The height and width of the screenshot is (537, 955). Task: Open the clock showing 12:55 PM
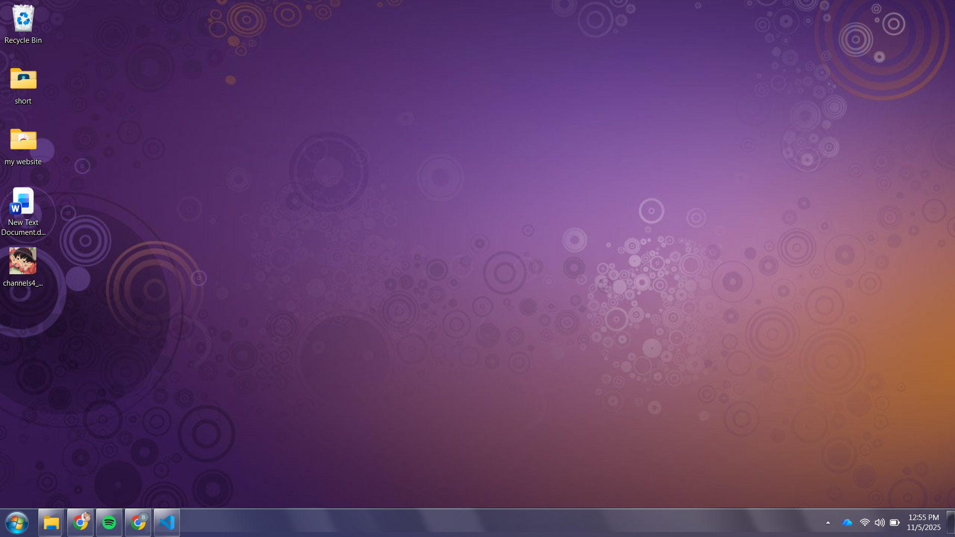click(x=923, y=522)
